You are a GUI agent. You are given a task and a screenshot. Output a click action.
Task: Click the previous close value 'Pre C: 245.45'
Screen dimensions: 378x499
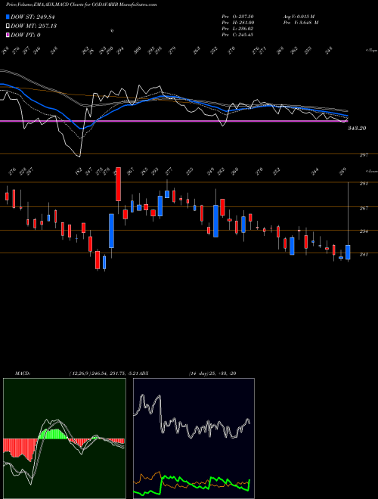237,35
